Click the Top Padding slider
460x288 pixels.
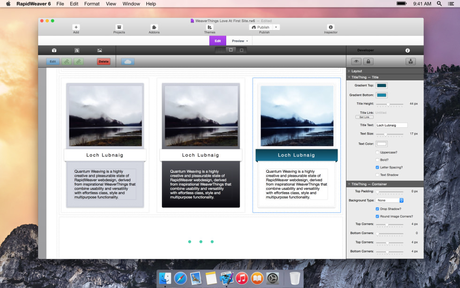click(x=390, y=192)
